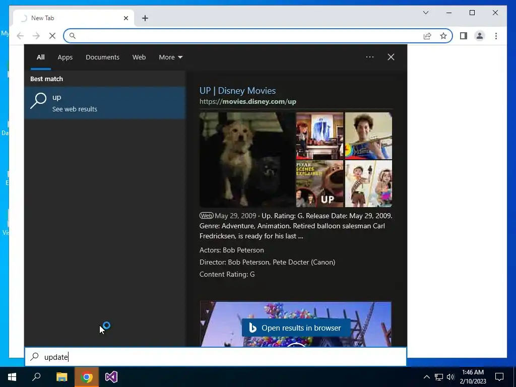The image size is (516, 387).
Task: Click Open results in browser button
Action: point(295,328)
